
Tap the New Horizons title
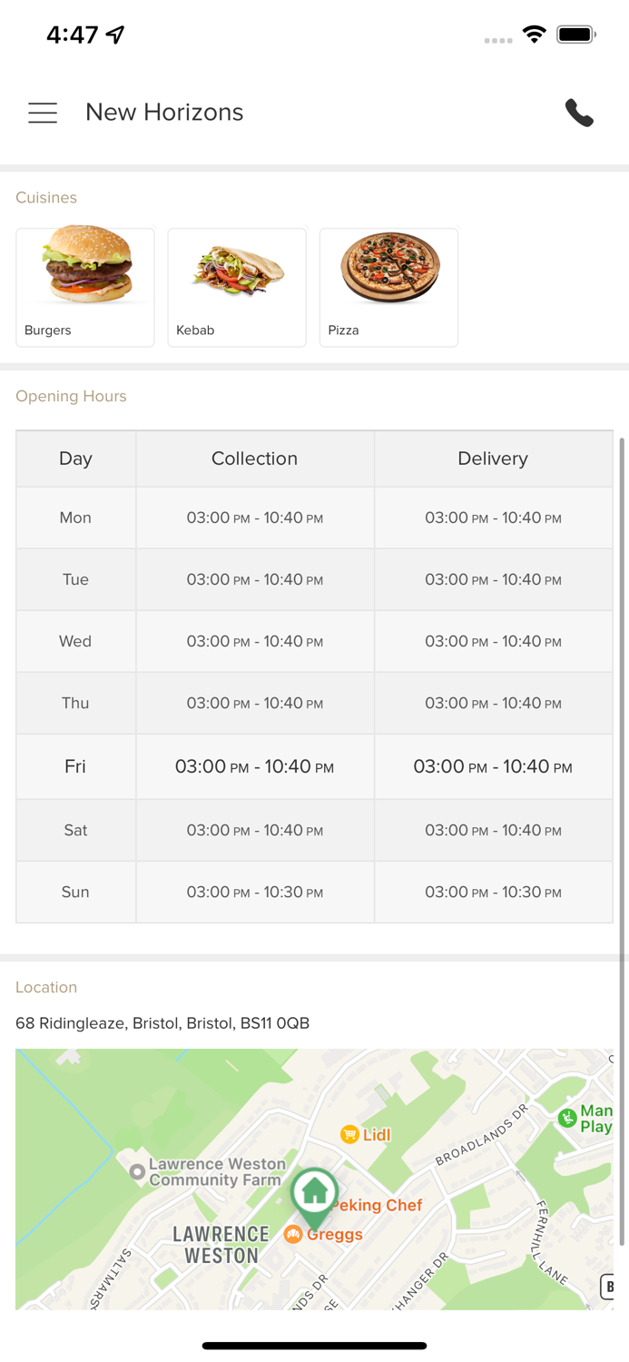(x=164, y=113)
